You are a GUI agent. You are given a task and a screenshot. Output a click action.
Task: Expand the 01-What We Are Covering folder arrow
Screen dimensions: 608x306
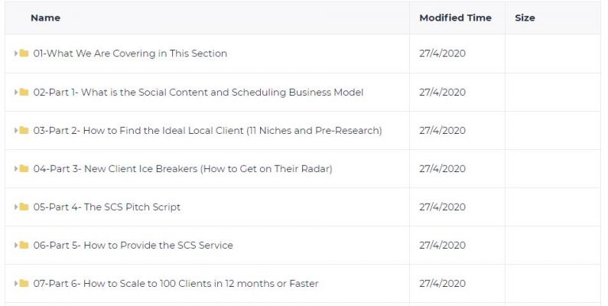pos(16,53)
